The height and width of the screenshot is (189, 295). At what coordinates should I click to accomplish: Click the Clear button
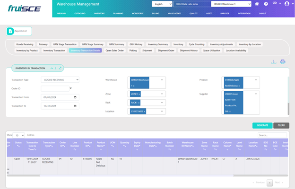(281, 125)
